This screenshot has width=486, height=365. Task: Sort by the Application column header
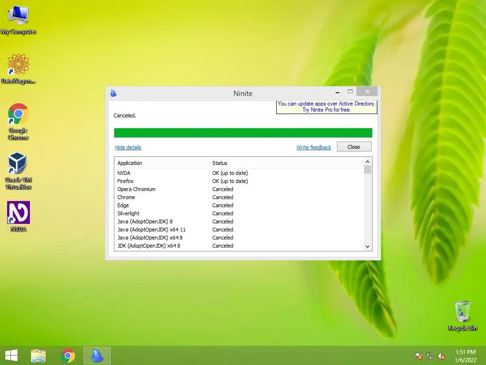coord(162,163)
